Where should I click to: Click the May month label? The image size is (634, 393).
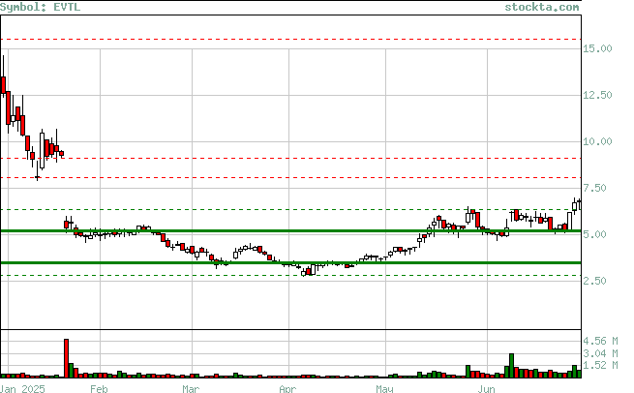click(x=384, y=389)
